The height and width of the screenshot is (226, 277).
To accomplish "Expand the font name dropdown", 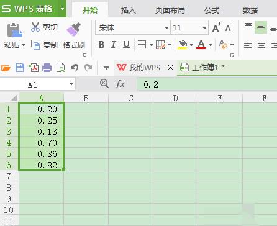I will tap(166, 28).
